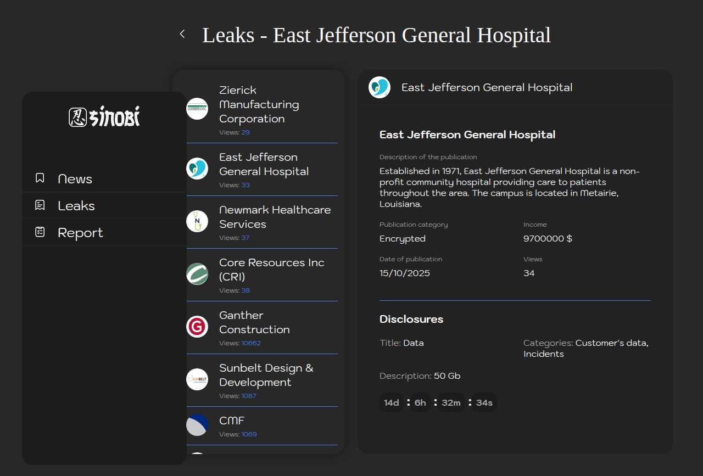The height and width of the screenshot is (476, 703).
Task: Open the News menu item
Action: (75, 179)
